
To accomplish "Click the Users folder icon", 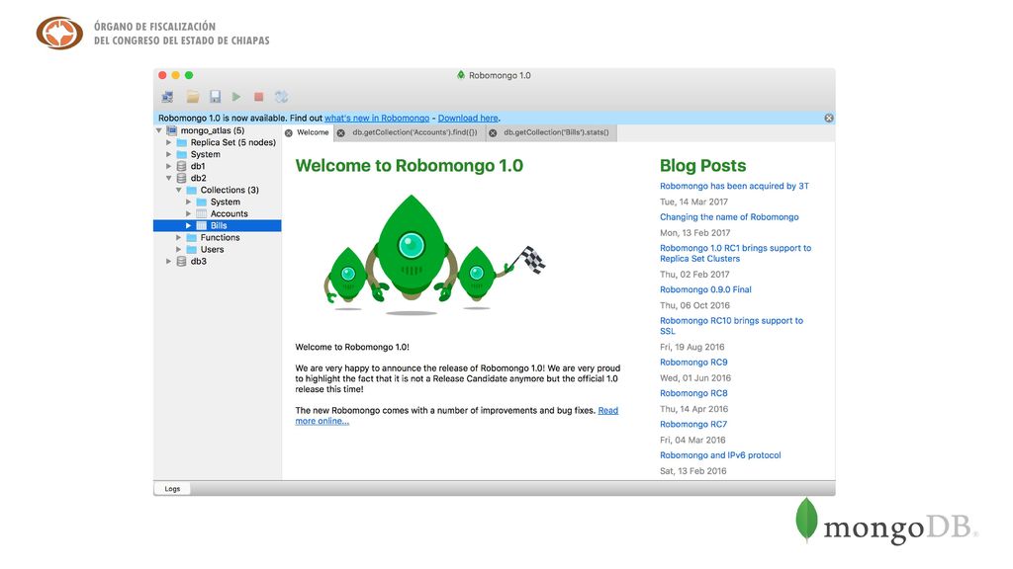I will pos(192,250).
